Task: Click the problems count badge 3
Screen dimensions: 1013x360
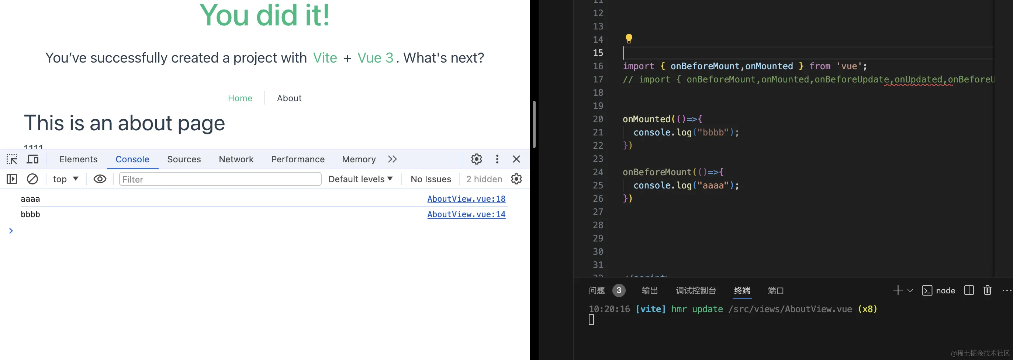Action: tap(619, 290)
